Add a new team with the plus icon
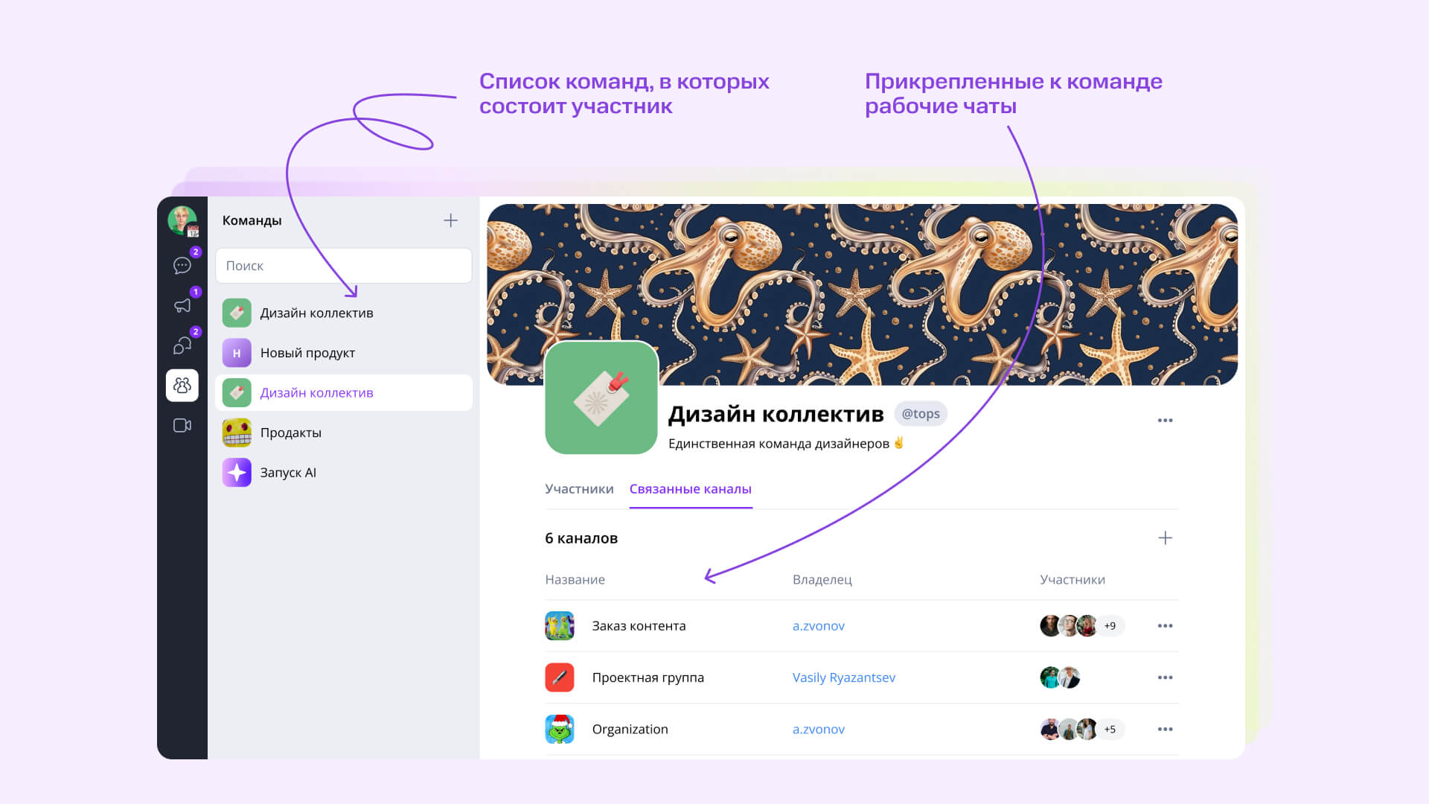 pyautogui.click(x=450, y=220)
